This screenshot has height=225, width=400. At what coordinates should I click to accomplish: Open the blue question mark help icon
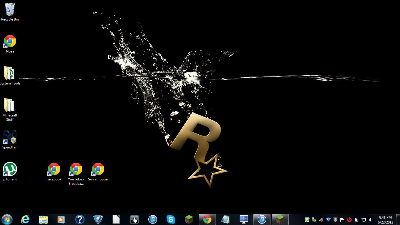coord(80,219)
